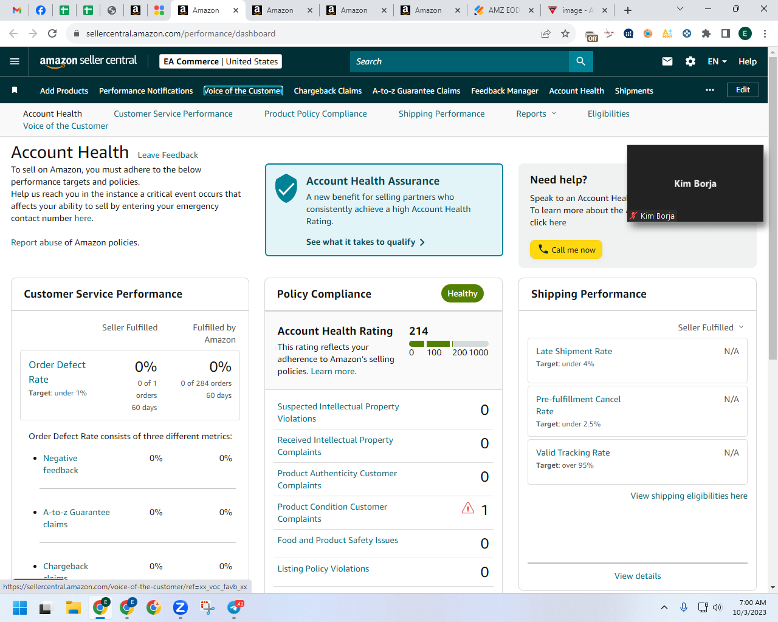Expand See what it takes to qualify
This screenshot has height=622, width=778.
[x=365, y=242]
